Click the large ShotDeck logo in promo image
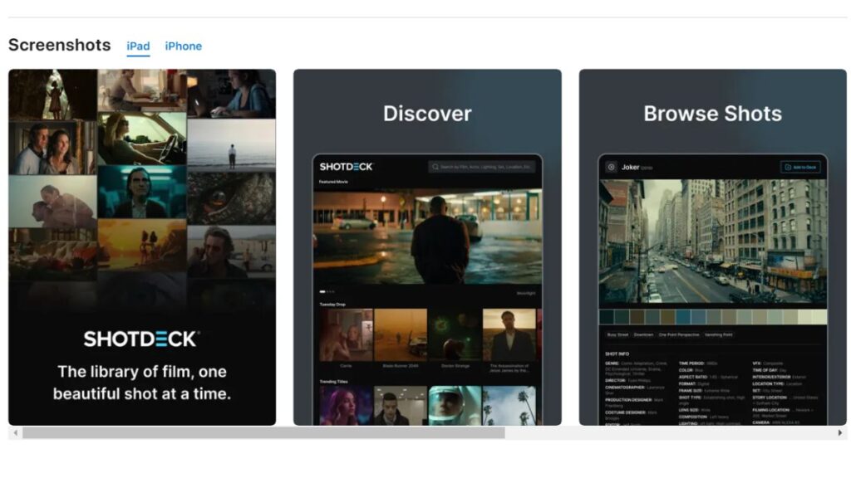The image size is (851, 478). [x=141, y=339]
